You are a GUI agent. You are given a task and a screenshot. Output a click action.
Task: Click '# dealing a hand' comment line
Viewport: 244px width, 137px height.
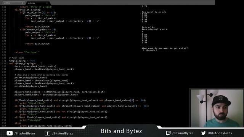[x=42, y=75]
